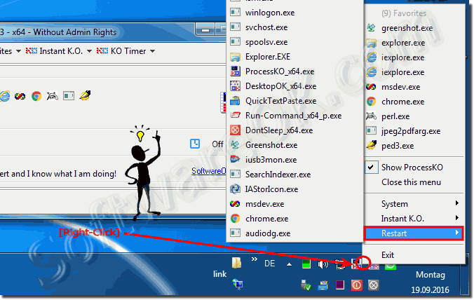Click the greenshot.exe favorite icon
Image resolution: width=474 pixels, height=300 pixels.
click(x=372, y=28)
